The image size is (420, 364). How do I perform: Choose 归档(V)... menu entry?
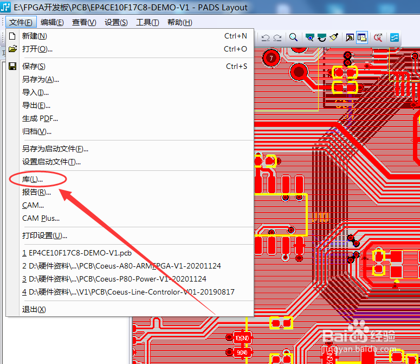(x=130, y=132)
